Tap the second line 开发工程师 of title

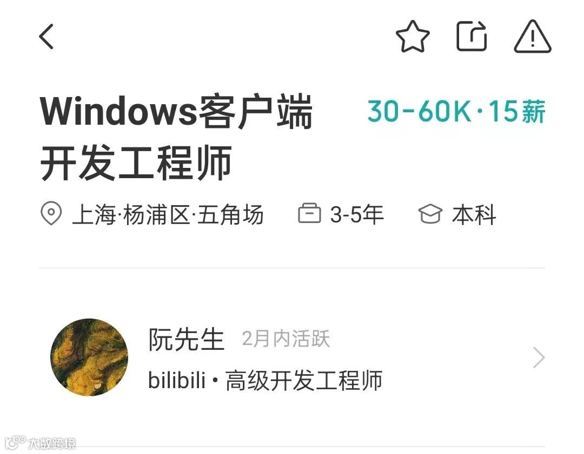click(136, 163)
